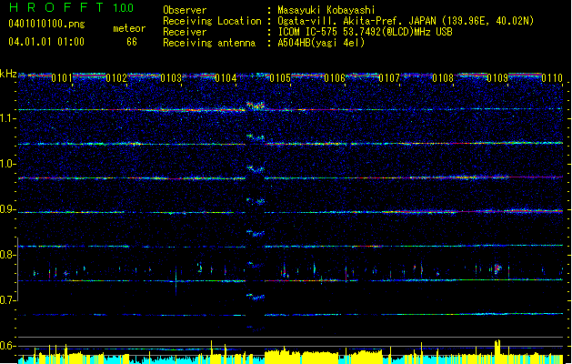Click the date stamp 04.01.01 01:00
This screenshot has width=572, height=364.
click(46, 42)
